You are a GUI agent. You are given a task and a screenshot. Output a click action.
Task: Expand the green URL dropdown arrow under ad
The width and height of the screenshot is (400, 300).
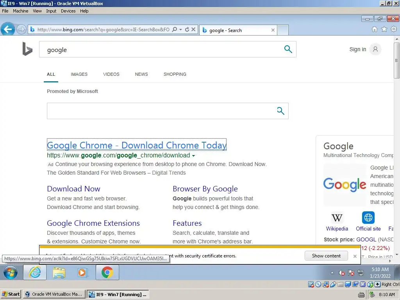point(193,156)
